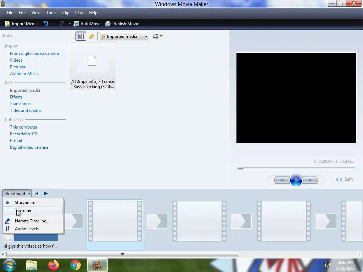This screenshot has height=272, width=363.
Task: Click the storyboard horizontal scrollbar thumb
Action: [x=123, y=254]
